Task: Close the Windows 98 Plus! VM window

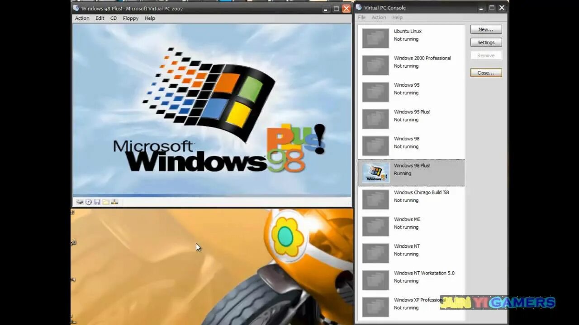Action: click(346, 8)
